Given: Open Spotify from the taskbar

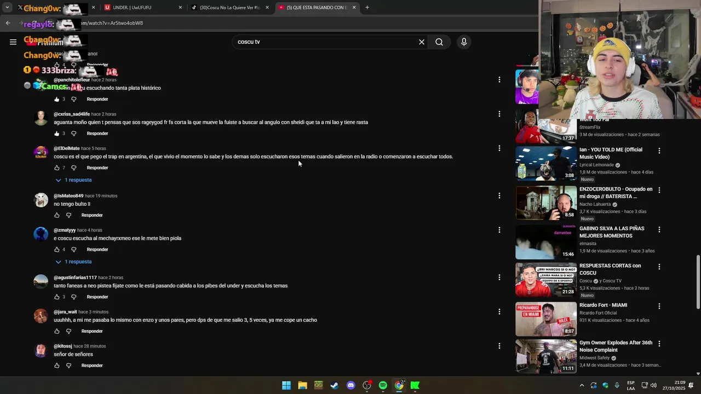Looking at the screenshot, I should pos(383,385).
